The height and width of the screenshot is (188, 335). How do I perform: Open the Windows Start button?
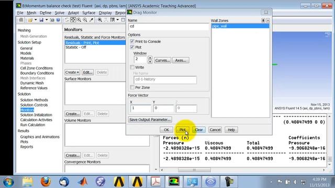pyautogui.click(x=8, y=182)
